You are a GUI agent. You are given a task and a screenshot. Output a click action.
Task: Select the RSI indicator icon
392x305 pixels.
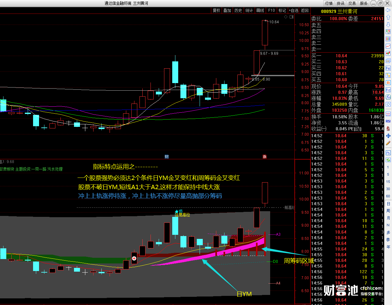point(388,121)
